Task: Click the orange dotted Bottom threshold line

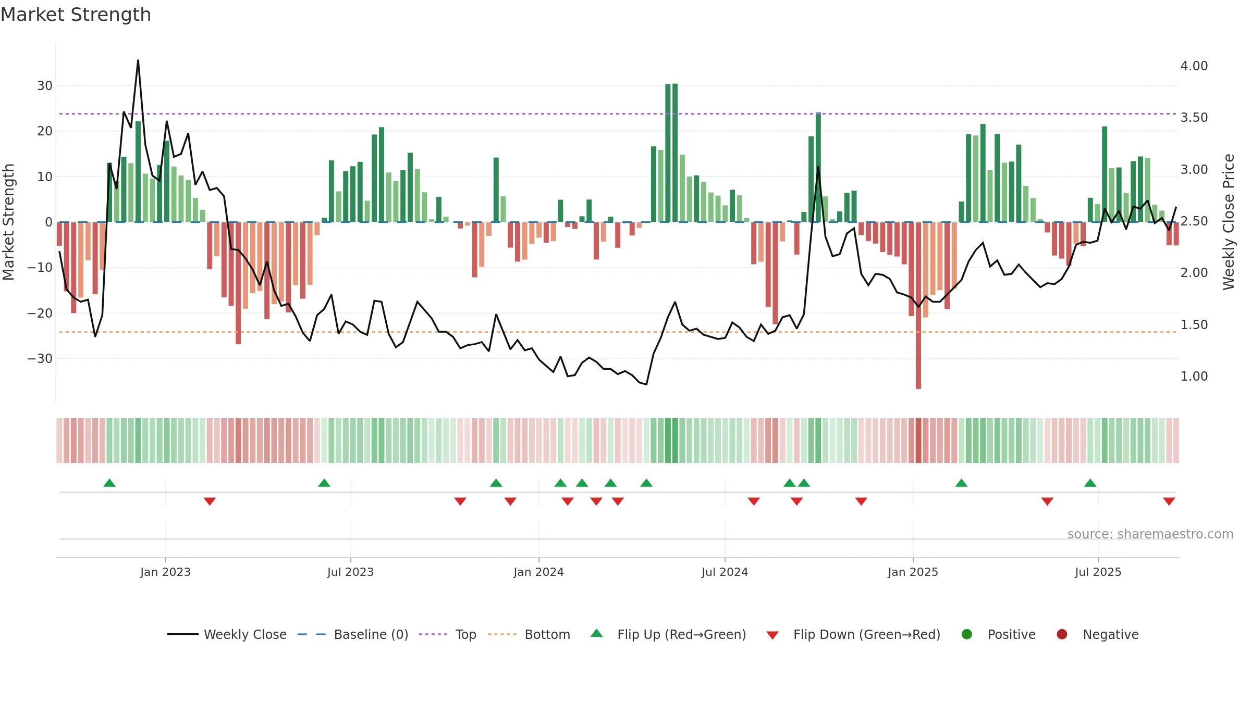Action: click(618, 332)
